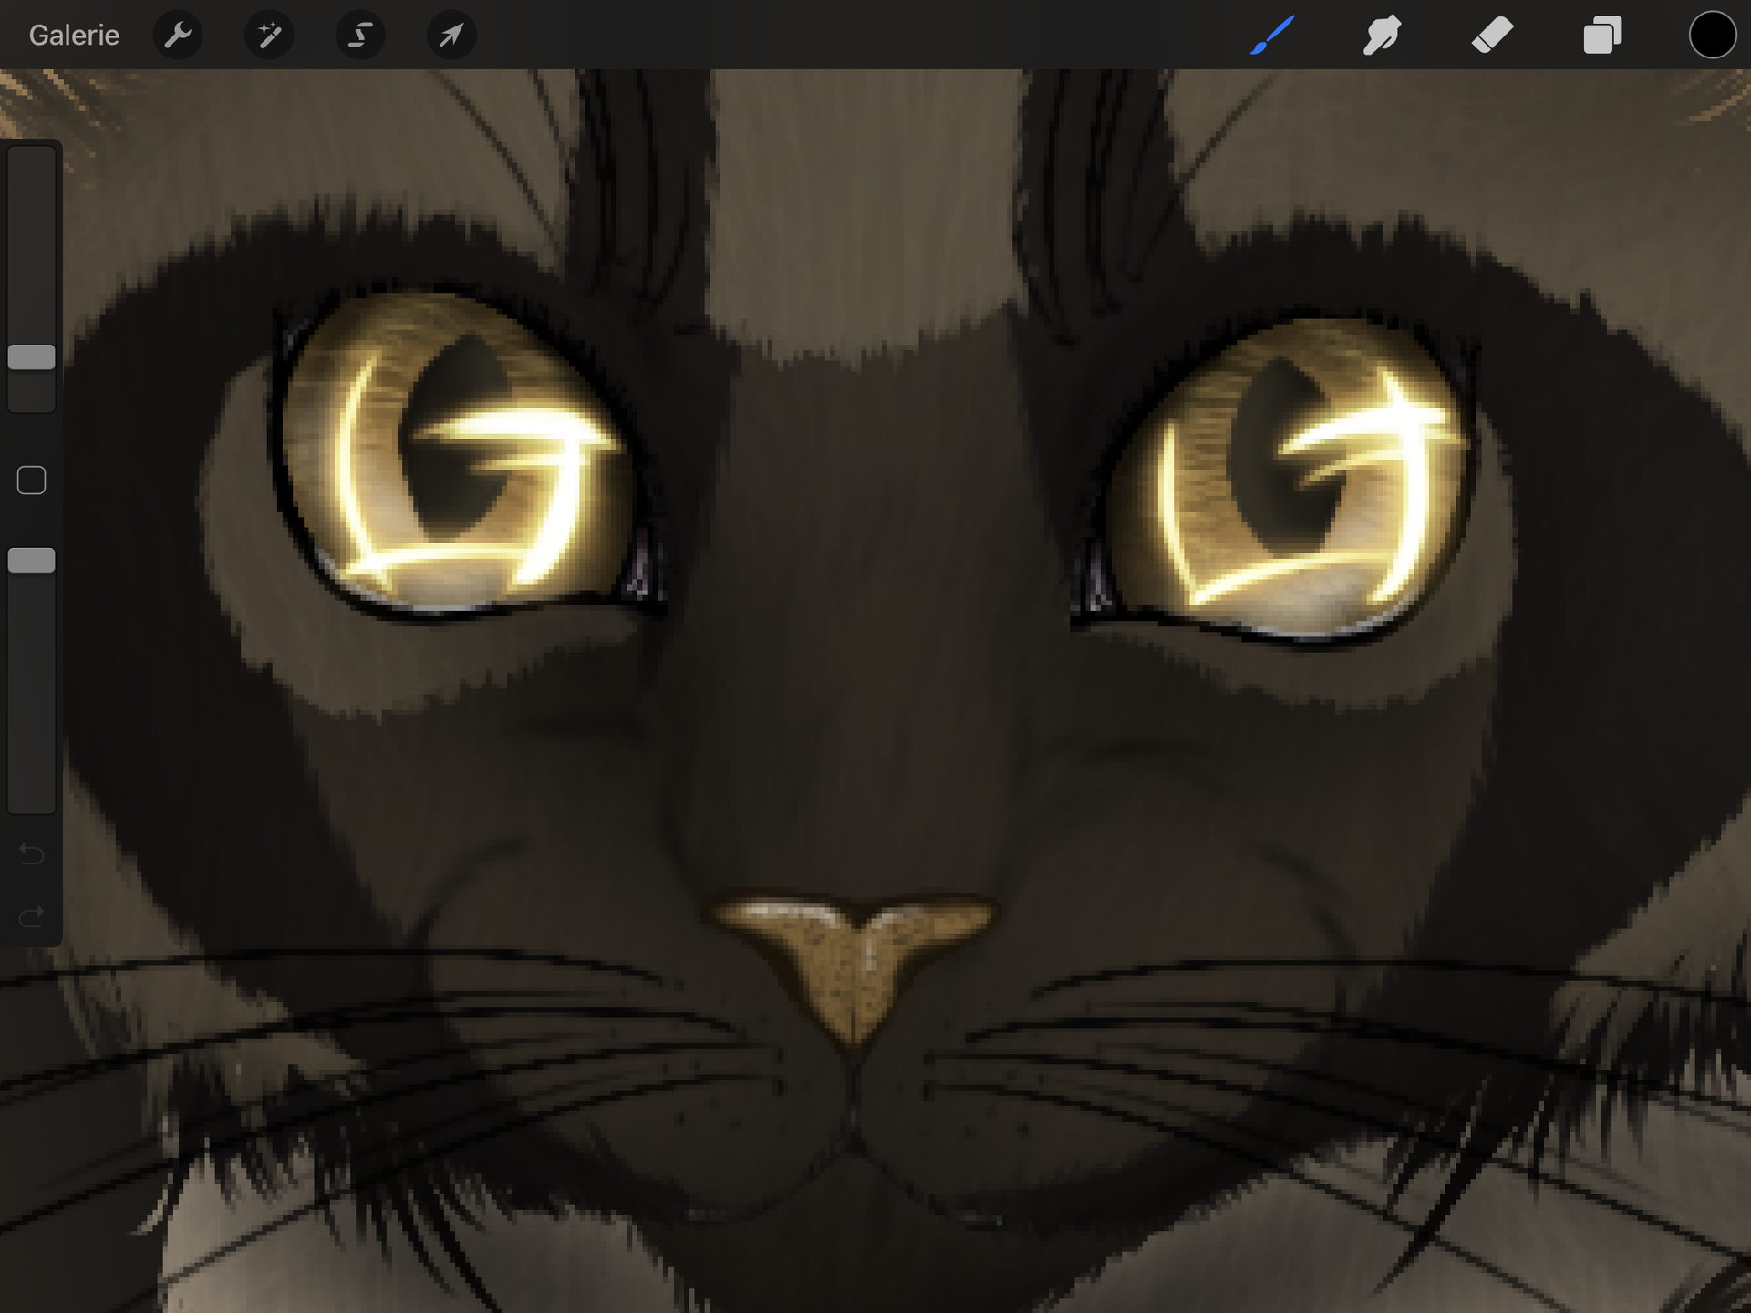Undo the last stroke
Screen dimensions: 1751x1313
32,854
